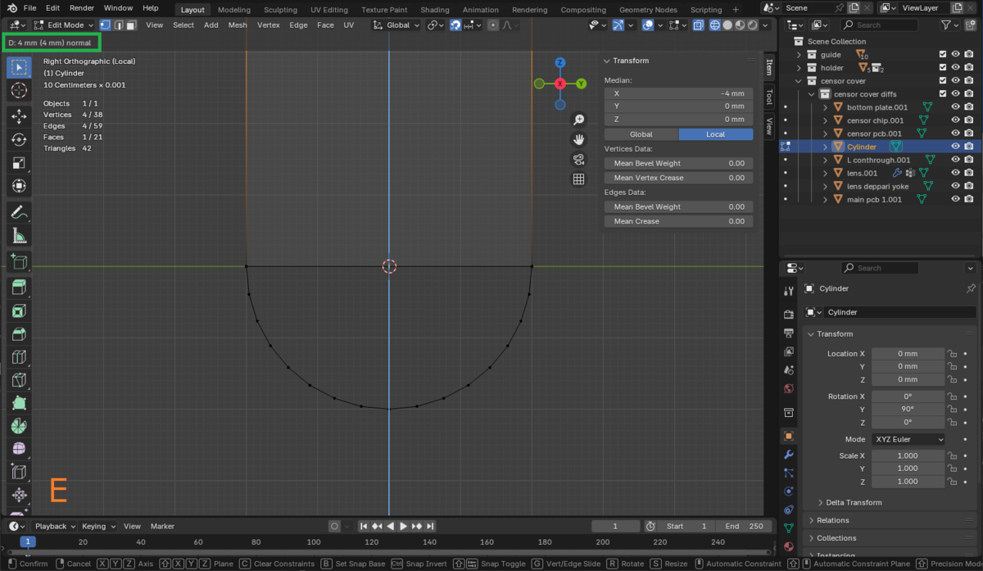Click the hand pan view icon
983x571 pixels.
578,140
